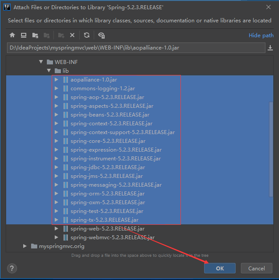Open recent paths history arrow icon

[270, 48]
